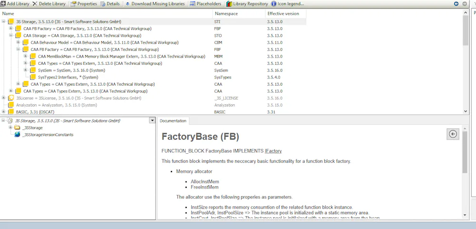Click the AllocInstMem bullet text
This screenshot has height=229, width=476.
[x=205, y=181]
